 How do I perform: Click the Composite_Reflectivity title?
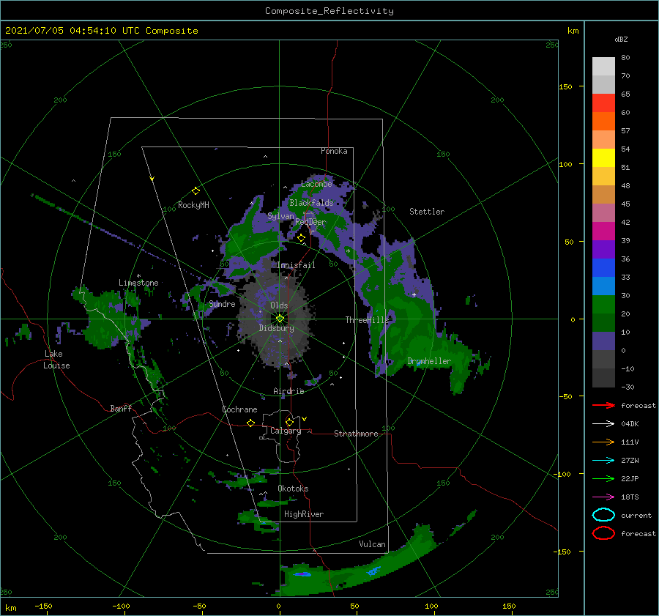(x=329, y=11)
